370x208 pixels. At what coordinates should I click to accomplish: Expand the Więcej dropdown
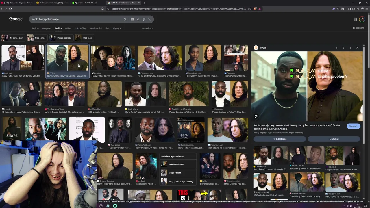117,28
